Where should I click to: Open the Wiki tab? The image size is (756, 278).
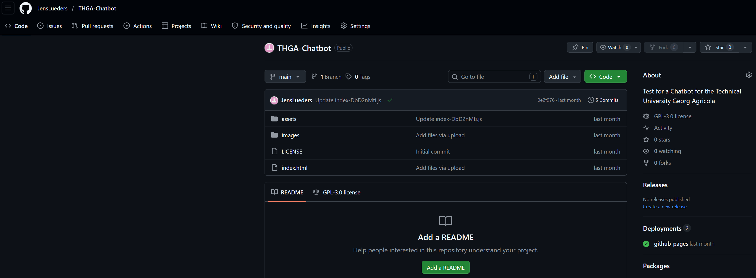(x=211, y=26)
